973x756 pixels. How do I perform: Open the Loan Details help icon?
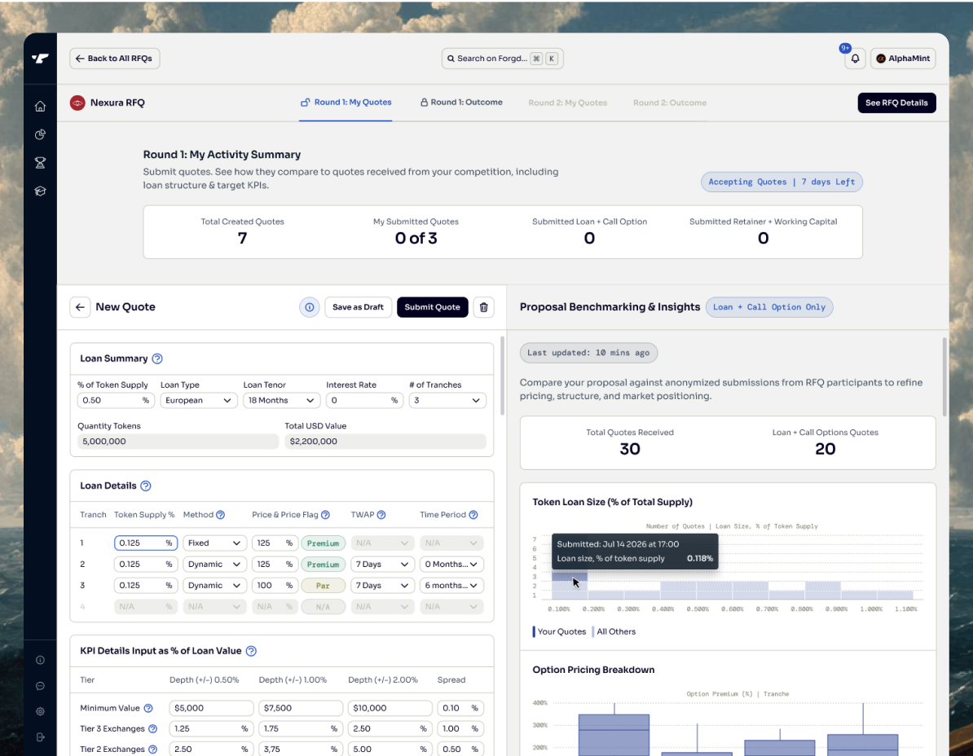(145, 486)
